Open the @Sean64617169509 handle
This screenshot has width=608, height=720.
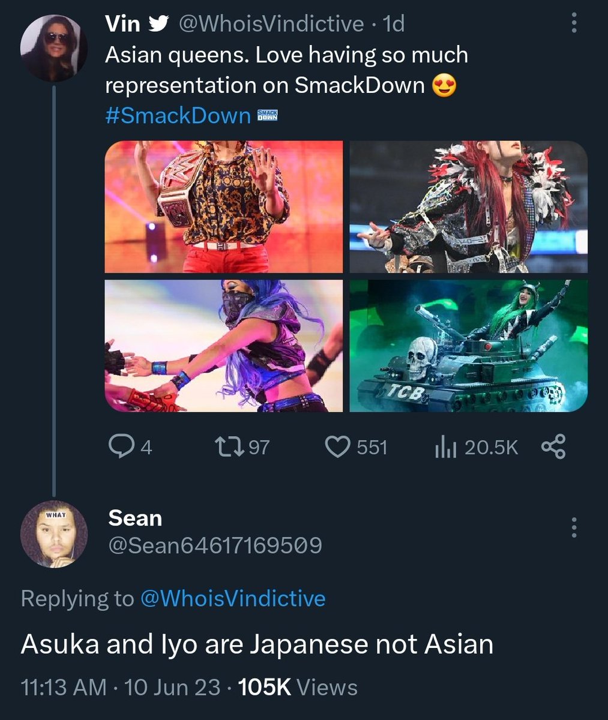215,545
